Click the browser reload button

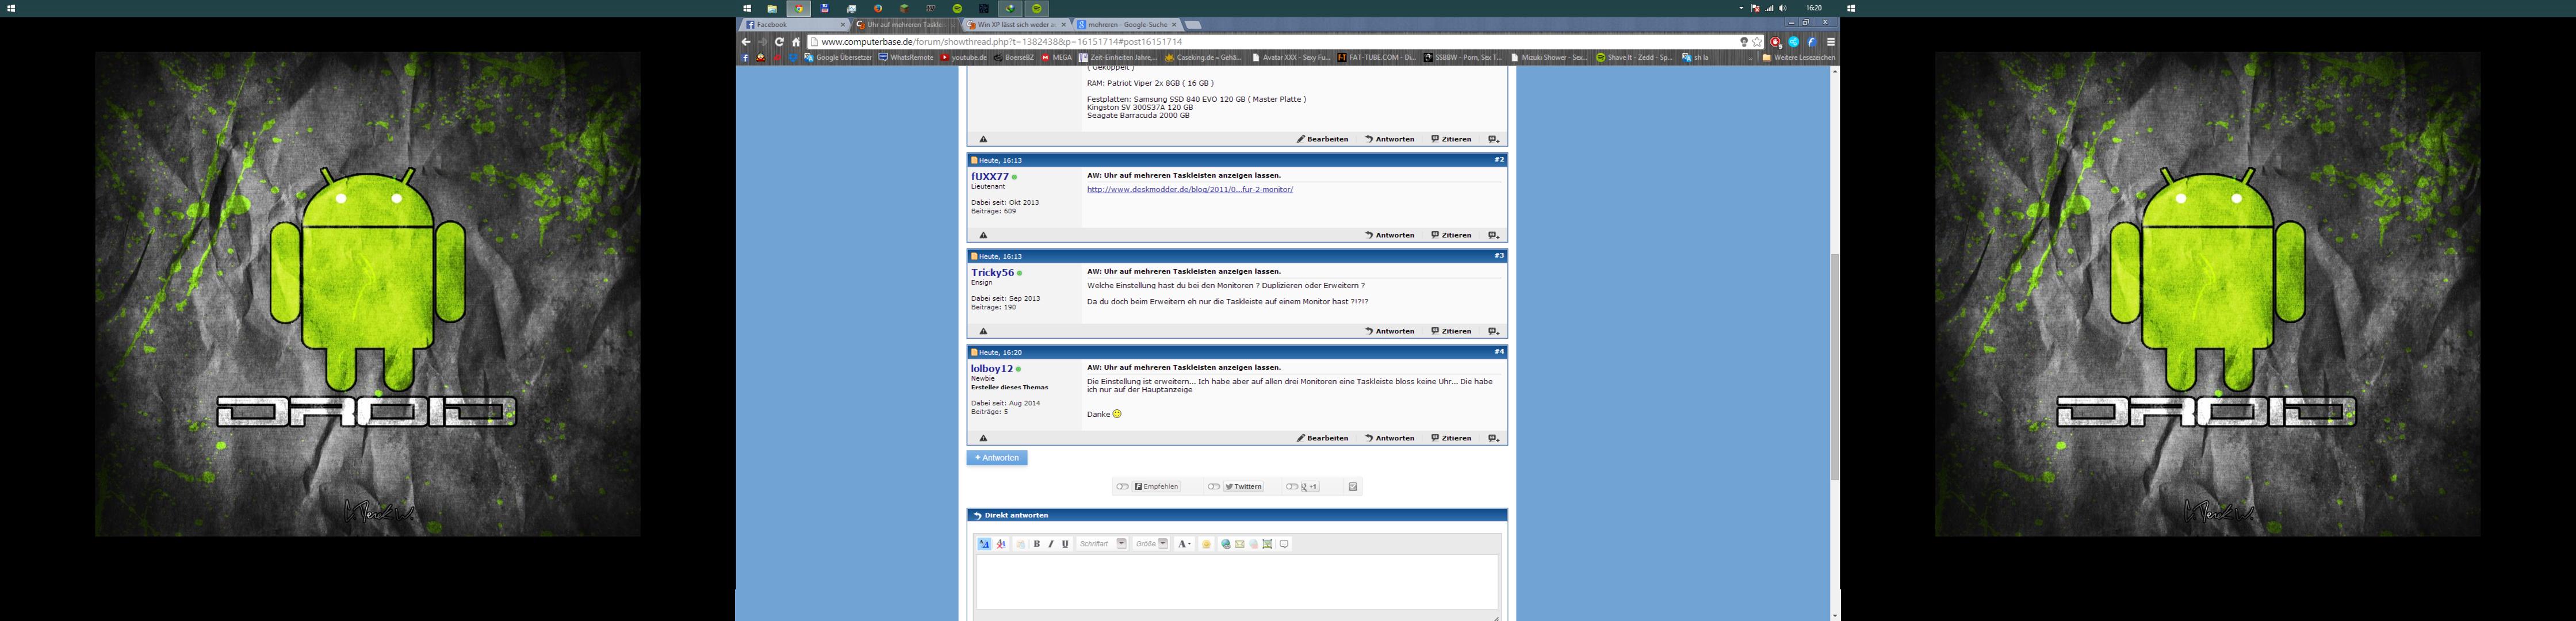pyautogui.click(x=779, y=42)
